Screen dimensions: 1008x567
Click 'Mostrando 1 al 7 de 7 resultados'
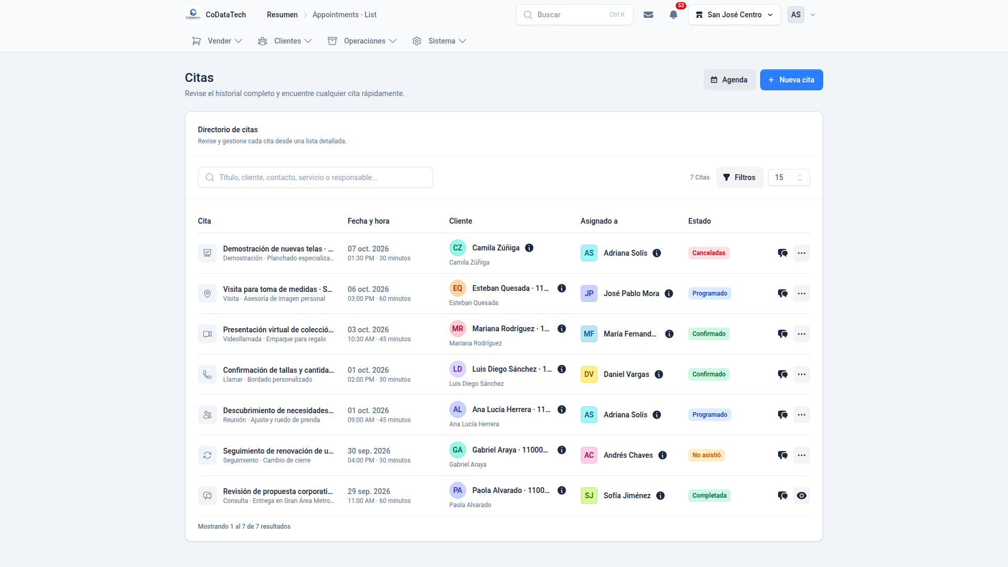tap(244, 527)
